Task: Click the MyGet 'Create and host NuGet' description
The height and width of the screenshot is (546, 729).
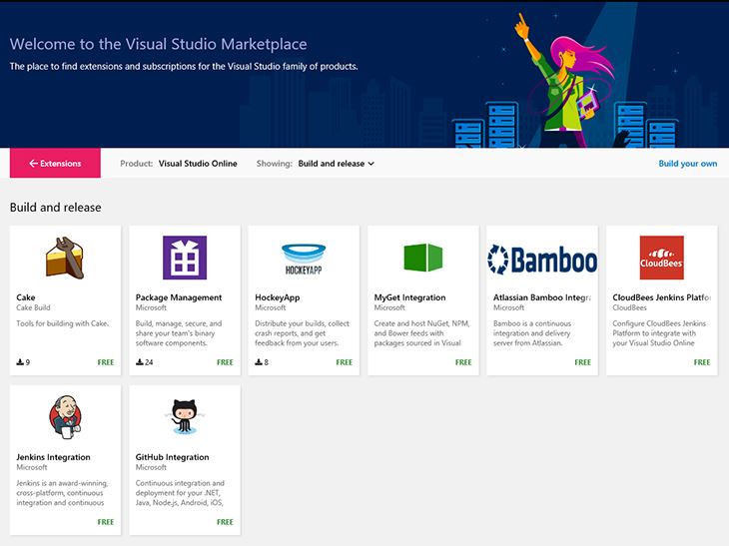Action: pyautogui.click(x=421, y=333)
